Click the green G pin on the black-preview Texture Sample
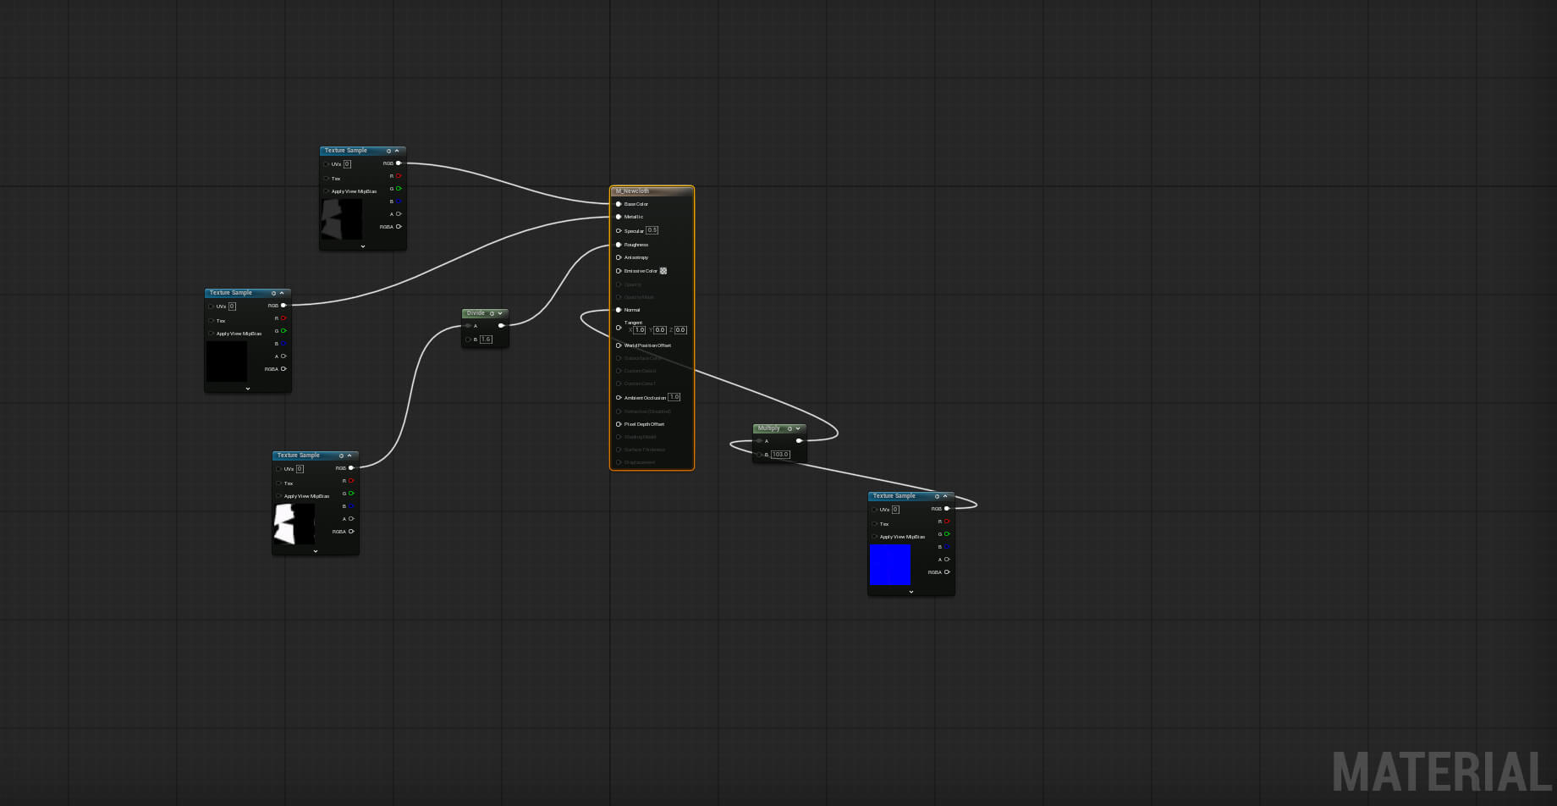 click(283, 331)
